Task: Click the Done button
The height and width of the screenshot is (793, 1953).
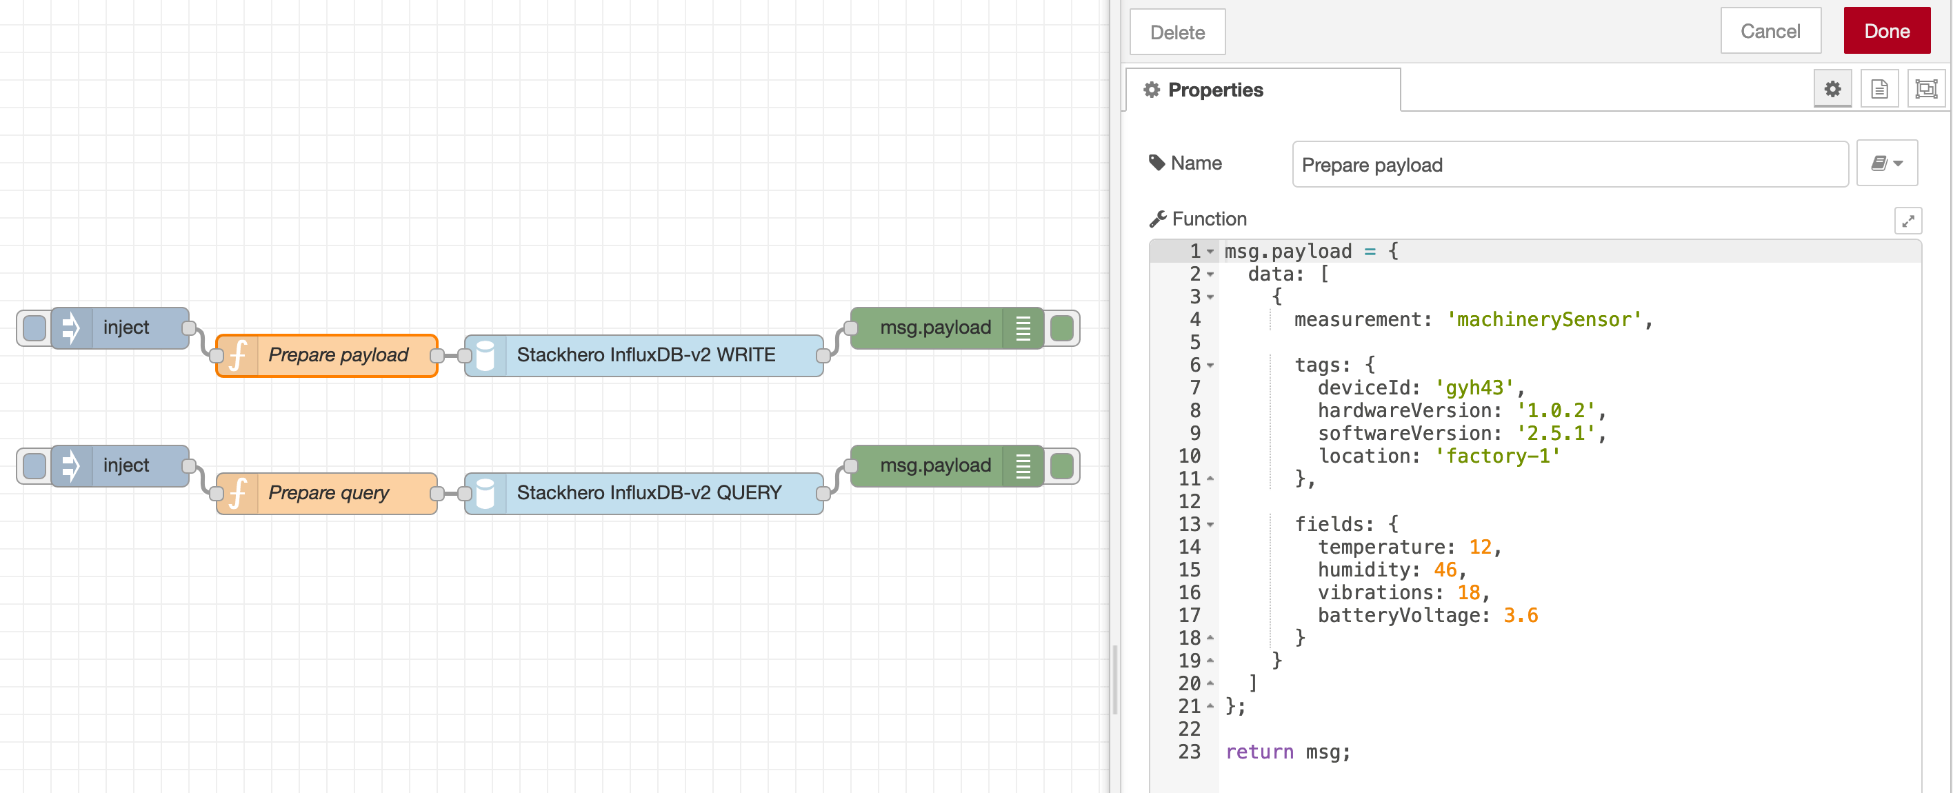Action: click(x=1886, y=31)
